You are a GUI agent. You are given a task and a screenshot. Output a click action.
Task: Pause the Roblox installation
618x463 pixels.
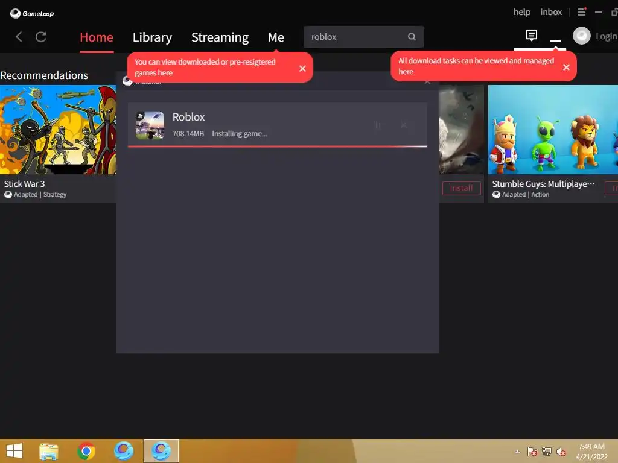tap(378, 125)
